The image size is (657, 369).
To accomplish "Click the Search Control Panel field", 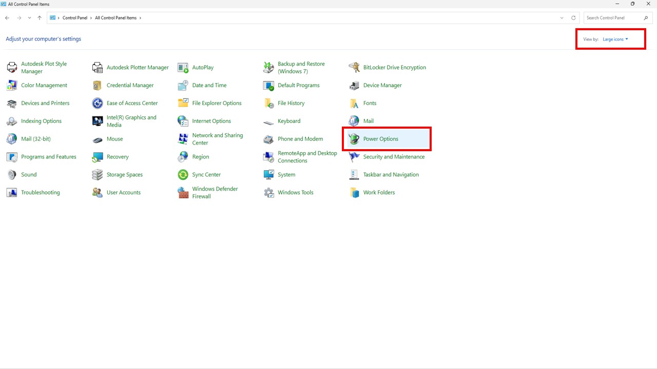I will [613, 18].
